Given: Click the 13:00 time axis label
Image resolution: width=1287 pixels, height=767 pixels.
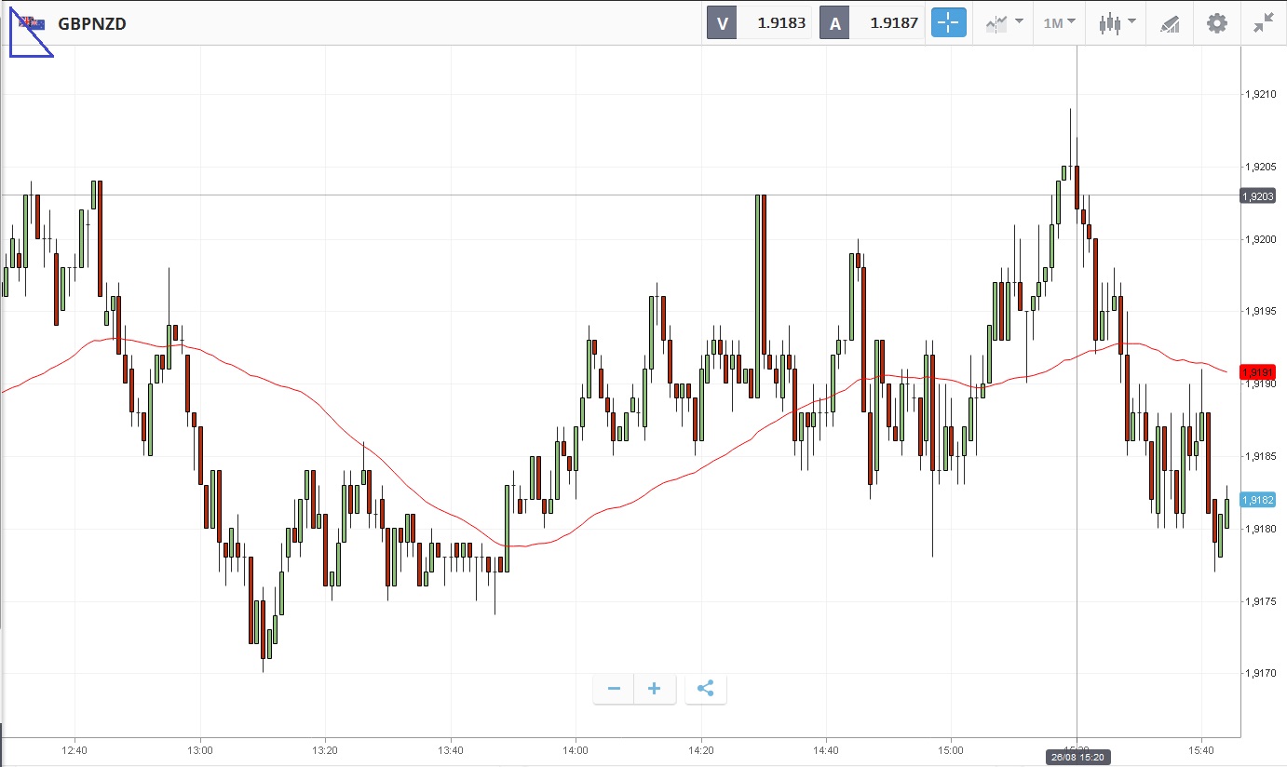Looking at the screenshot, I should (200, 750).
